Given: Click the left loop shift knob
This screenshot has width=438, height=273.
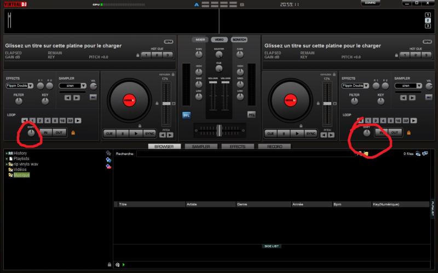Looking at the screenshot, I should click(31, 133).
